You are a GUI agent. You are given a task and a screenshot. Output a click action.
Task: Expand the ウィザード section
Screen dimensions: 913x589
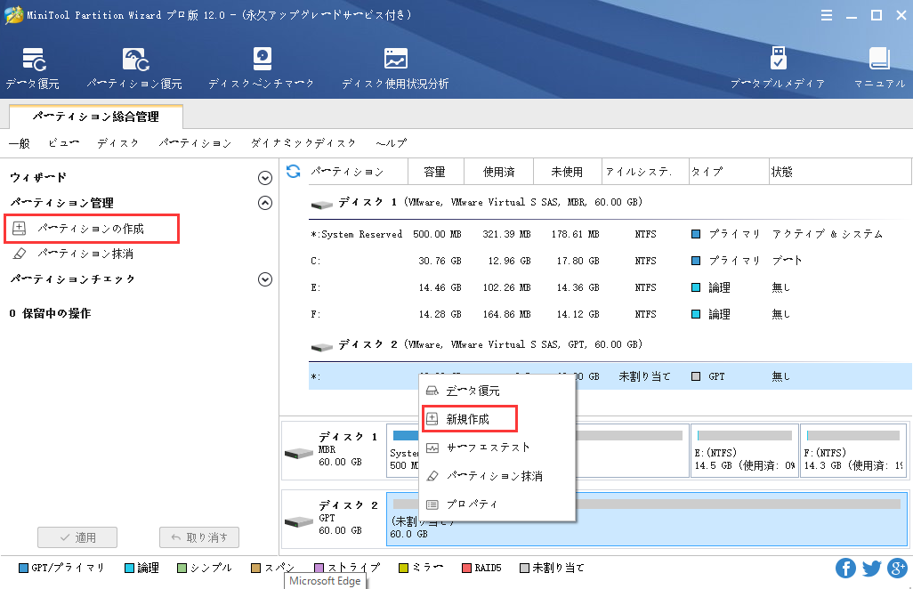[265, 178]
